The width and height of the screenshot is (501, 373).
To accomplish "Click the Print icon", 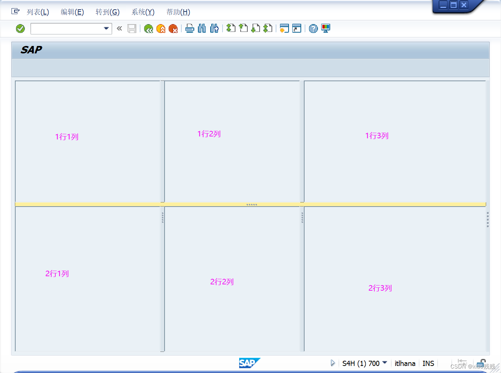I will click(x=190, y=28).
